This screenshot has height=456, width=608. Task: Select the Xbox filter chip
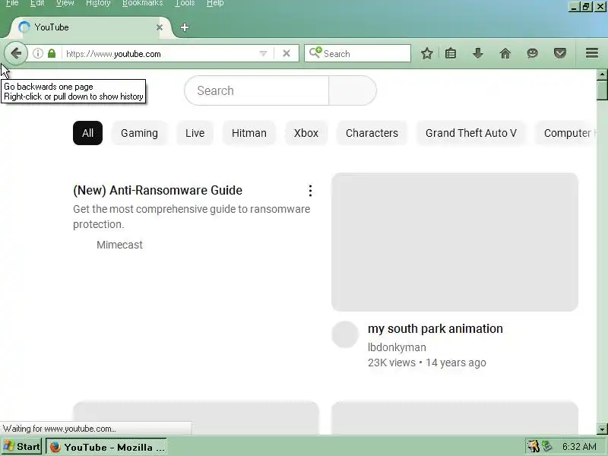click(x=306, y=133)
